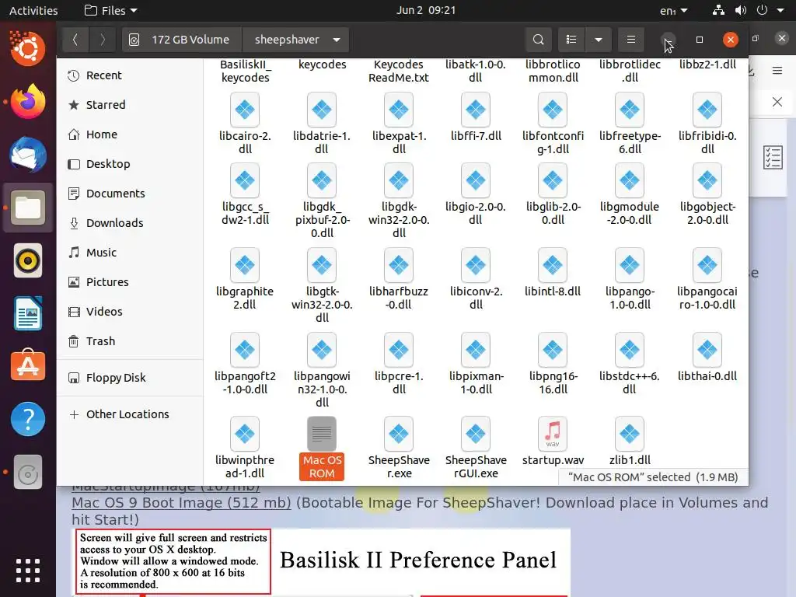The width and height of the screenshot is (796, 597).
Task: Open the clock and calendar panel
Action: (426, 10)
